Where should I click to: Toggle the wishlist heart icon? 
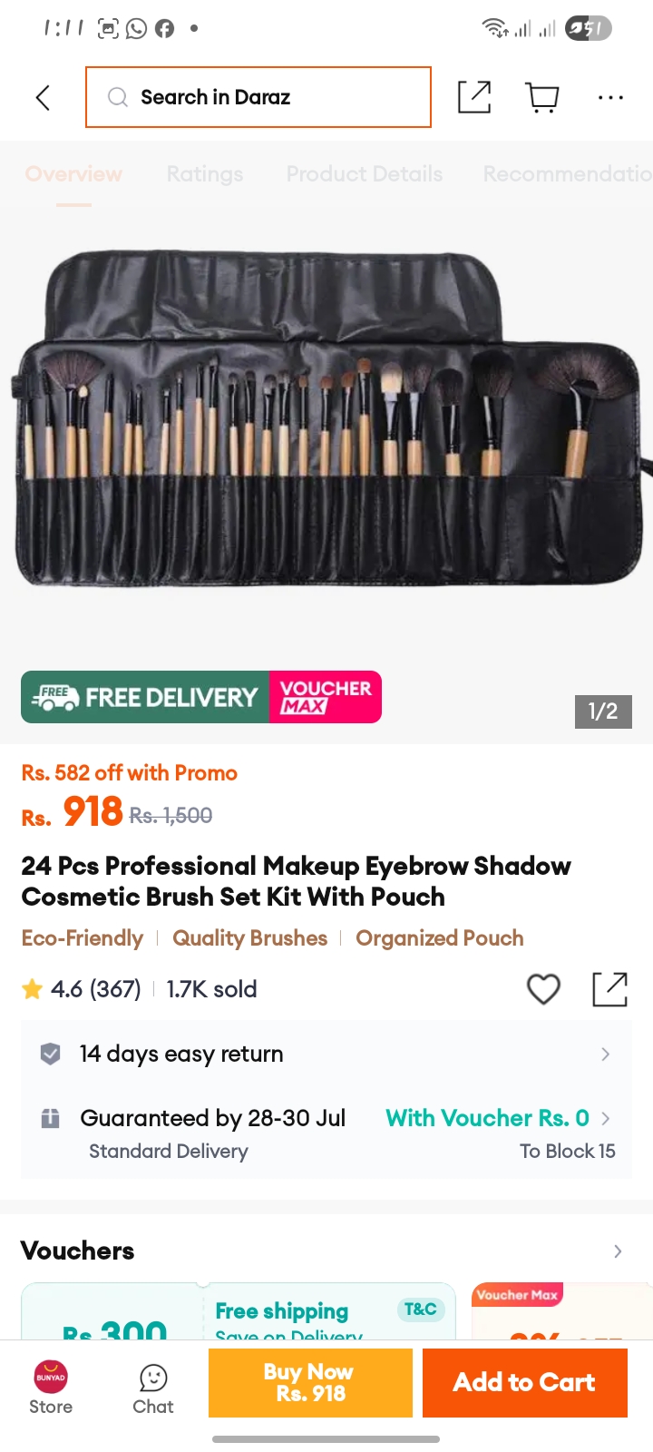click(543, 989)
